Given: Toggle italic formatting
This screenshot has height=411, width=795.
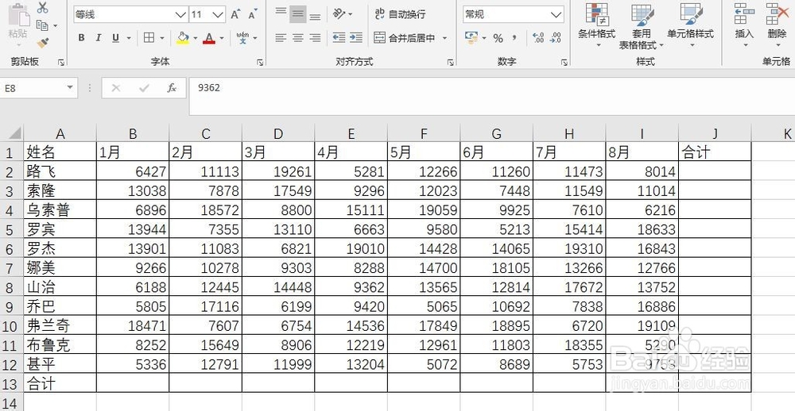Looking at the screenshot, I should point(99,37).
